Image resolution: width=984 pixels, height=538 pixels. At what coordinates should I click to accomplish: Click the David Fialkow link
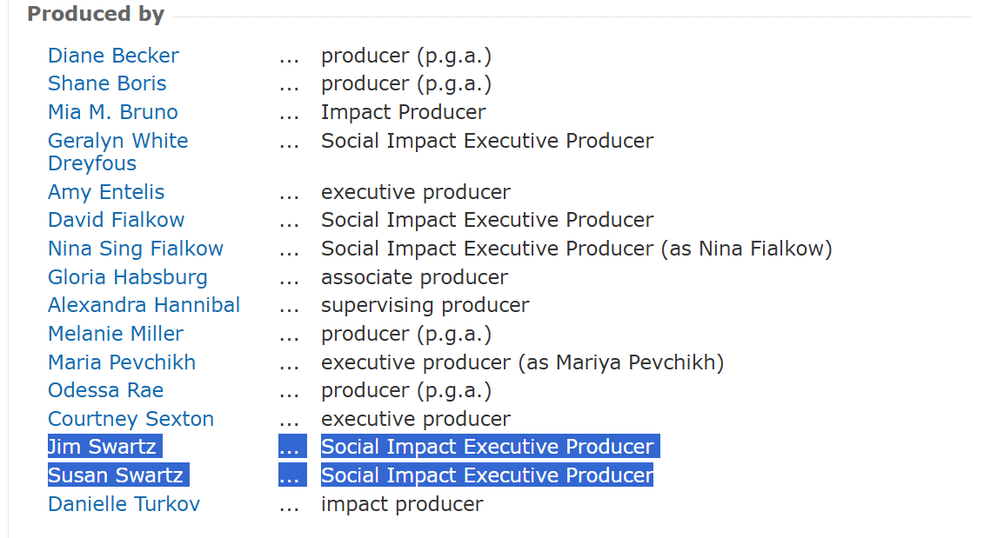tap(116, 220)
